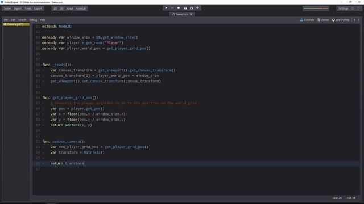Click 'get_window_size' on line 3
Viewport: 364px width, 204px height.
(x=118, y=37)
